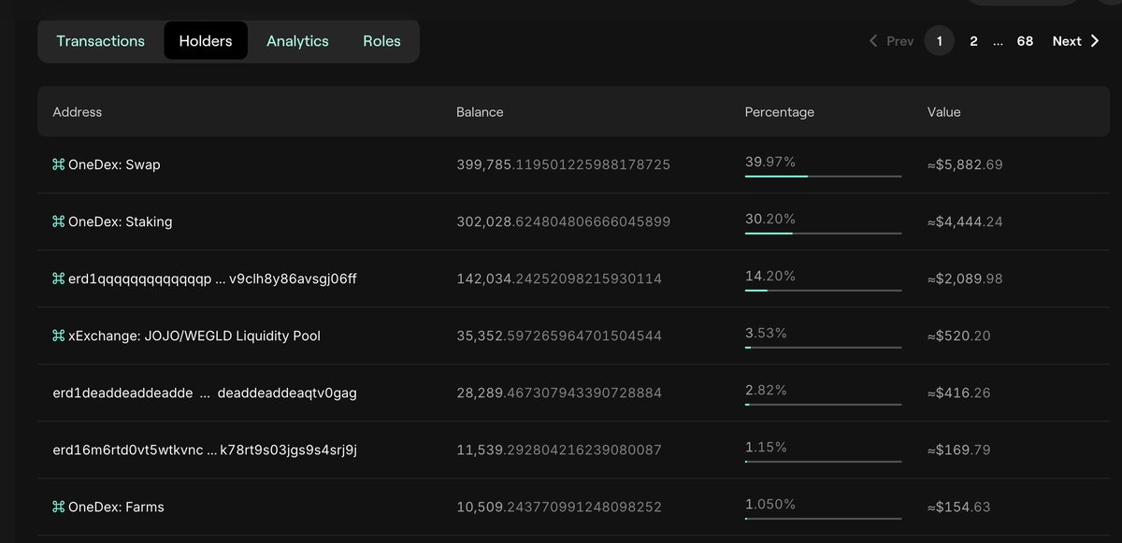This screenshot has height=543, width=1122.
Task: Click value ≈$4,444.24
Action: pyautogui.click(x=965, y=221)
